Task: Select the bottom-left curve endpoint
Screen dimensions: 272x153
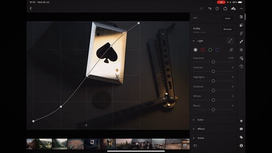Action: [33, 121]
